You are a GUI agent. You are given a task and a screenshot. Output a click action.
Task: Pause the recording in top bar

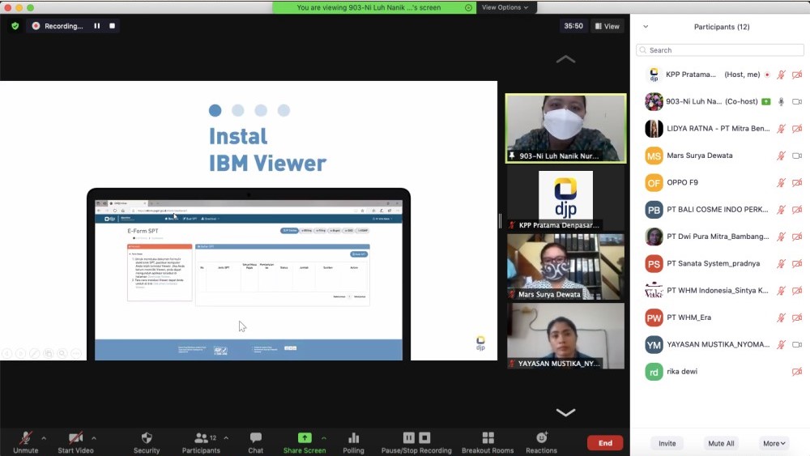[x=96, y=26]
